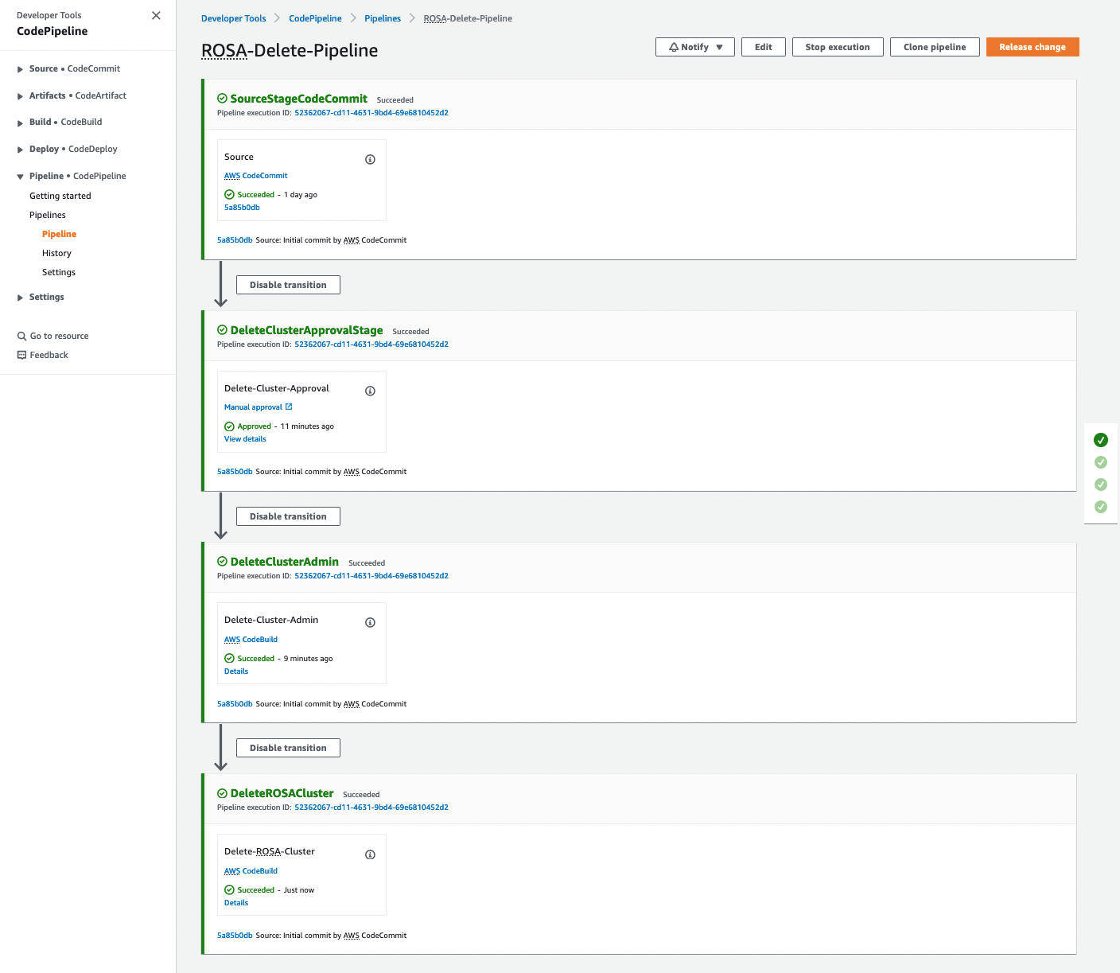Screen dimensions: 1120x973
Task: Expand the Artifacts CodeArtifact section
Action: coord(20,96)
